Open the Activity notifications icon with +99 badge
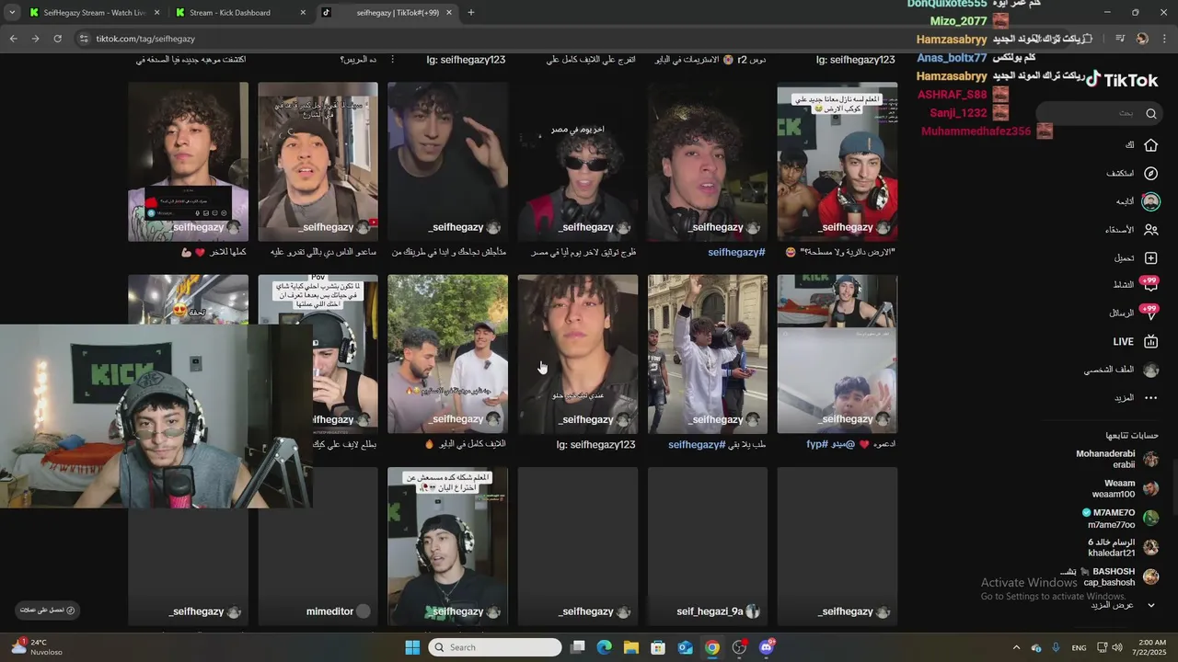This screenshot has height=662, width=1178. [1150, 285]
